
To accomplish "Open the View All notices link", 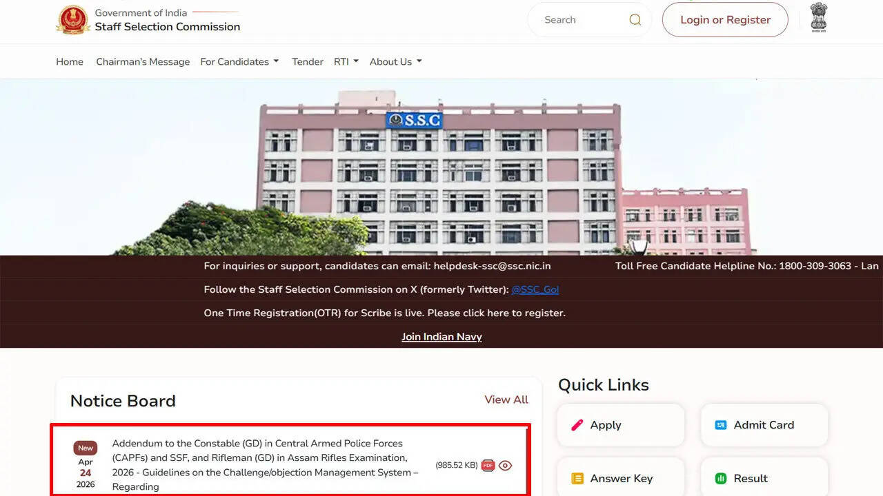I will [506, 400].
